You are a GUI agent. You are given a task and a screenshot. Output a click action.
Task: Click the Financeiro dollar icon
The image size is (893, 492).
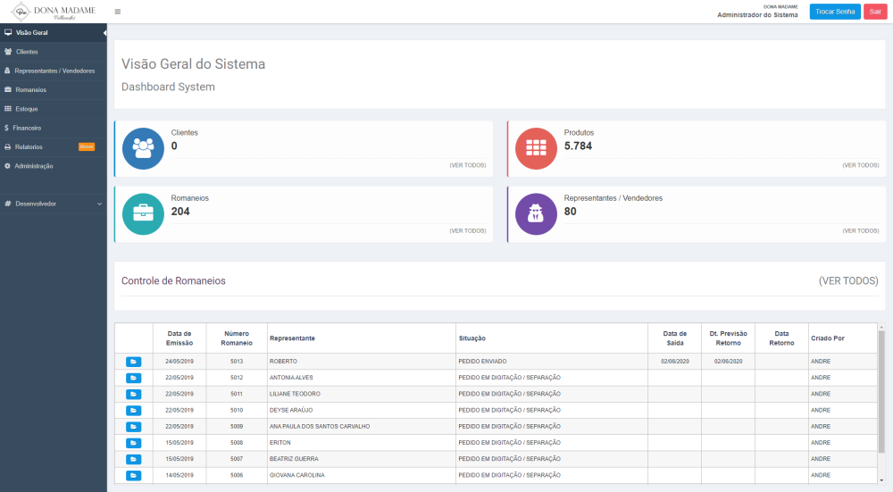6,128
